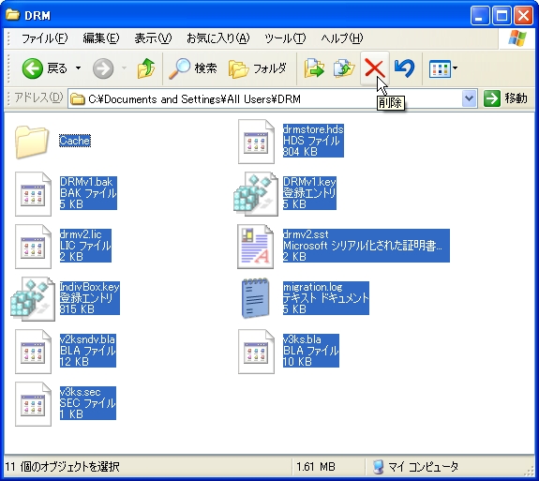Open the search (検索) magnifier tool
The width and height of the screenshot is (539, 481).
coord(192,68)
